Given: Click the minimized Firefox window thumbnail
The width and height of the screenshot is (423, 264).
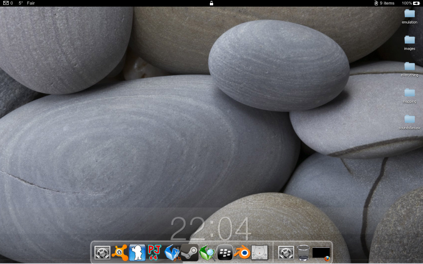Looking at the screenshot, I should tap(321, 253).
